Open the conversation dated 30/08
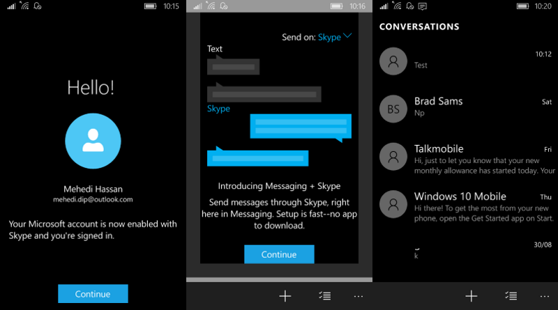Image resolution: width=558 pixels, height=310 pixels. point(465,251)
